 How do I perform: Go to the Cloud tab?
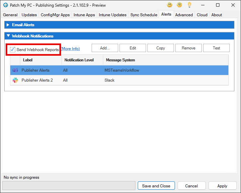(x=202, y=15)
